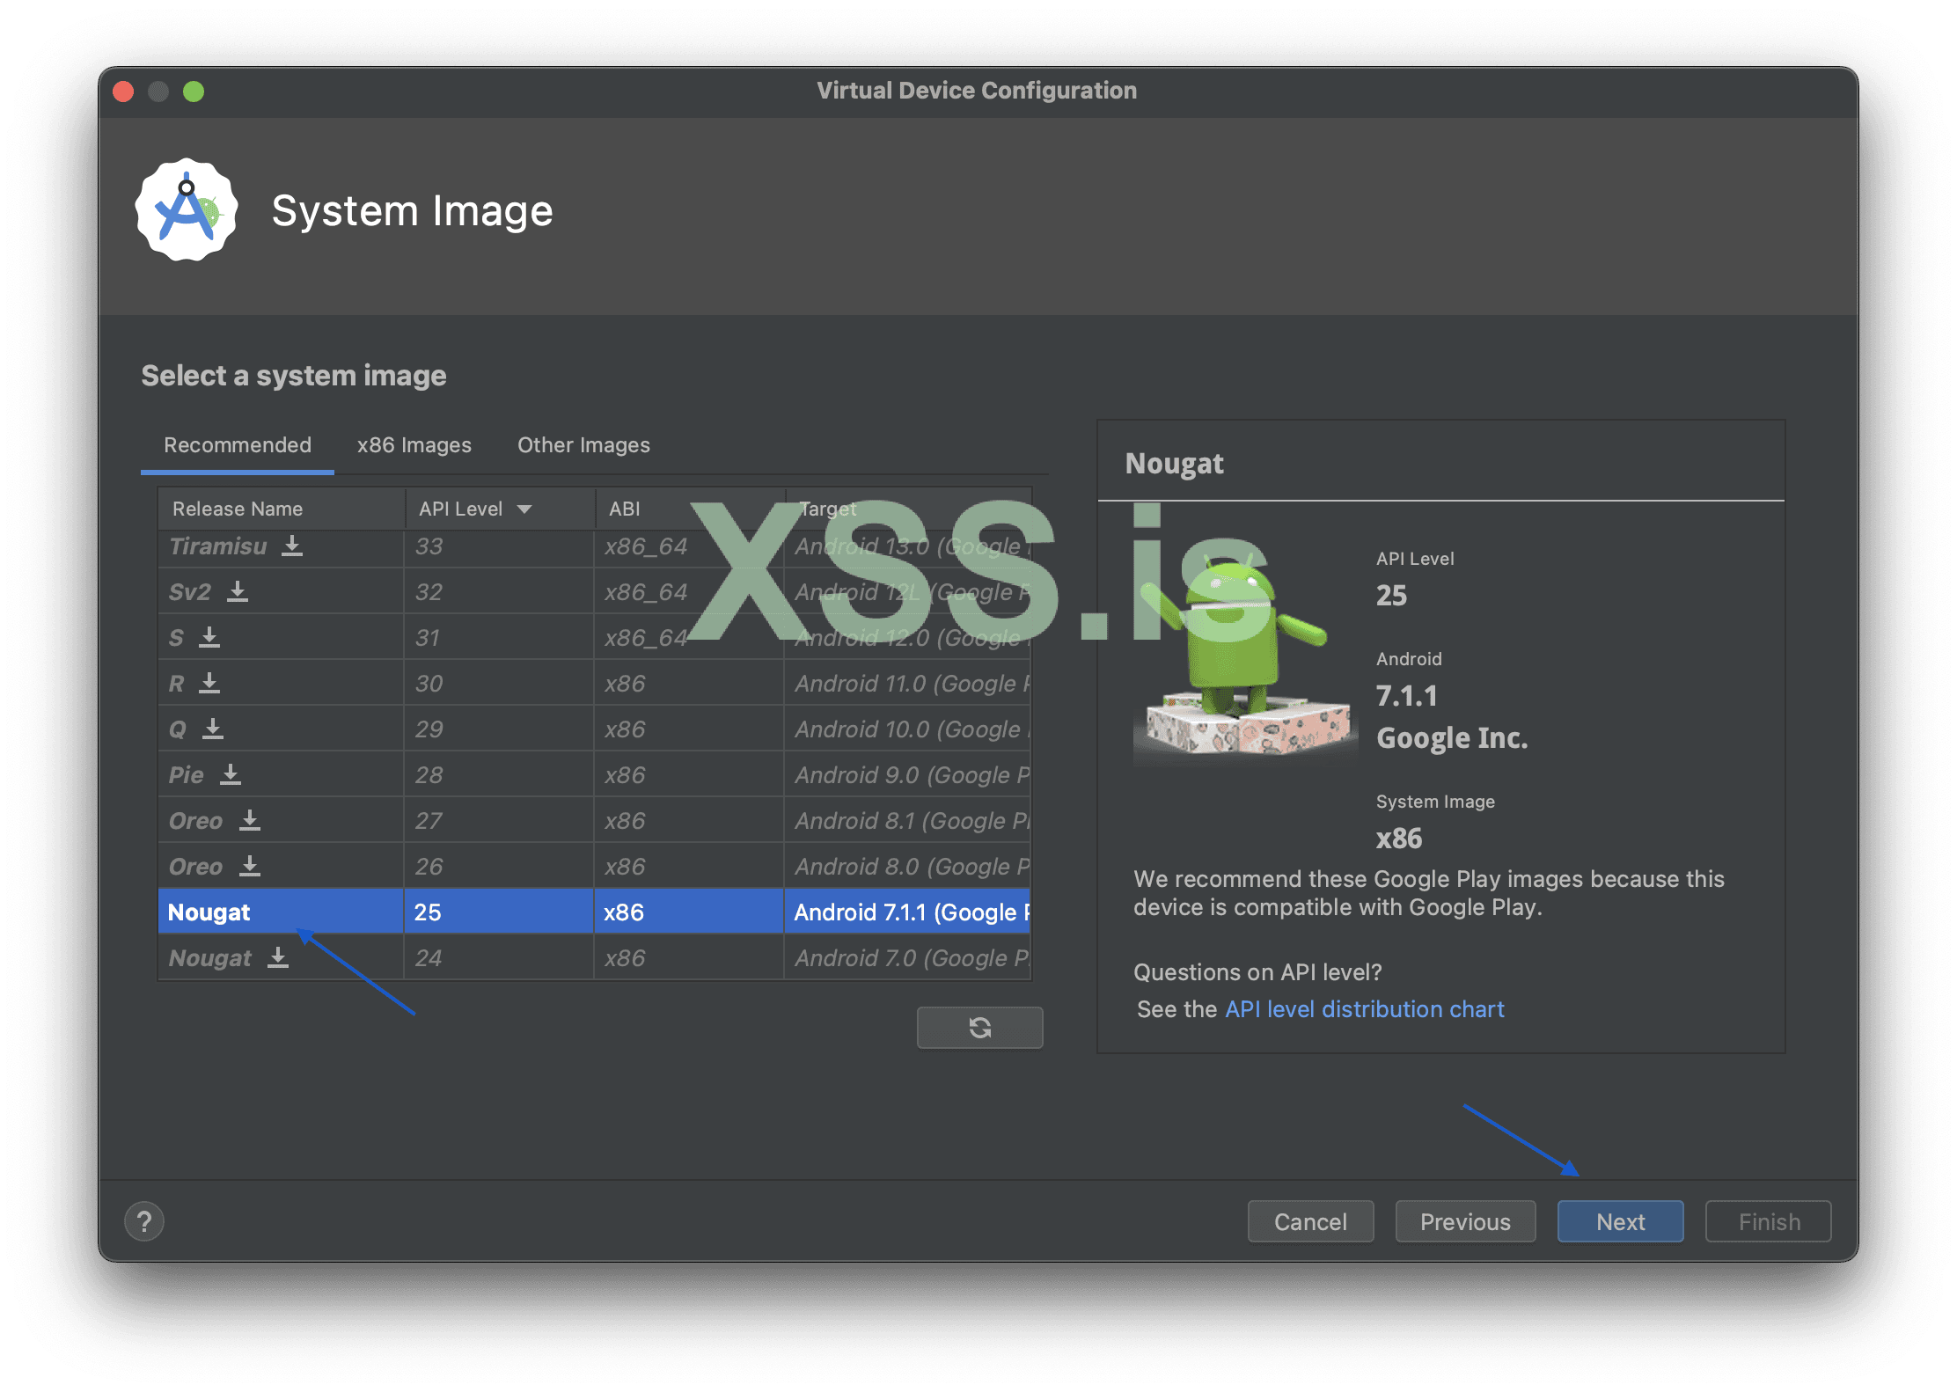
Task: Cancel the virtual device configuration
Action: [x=1310, y=1222]
